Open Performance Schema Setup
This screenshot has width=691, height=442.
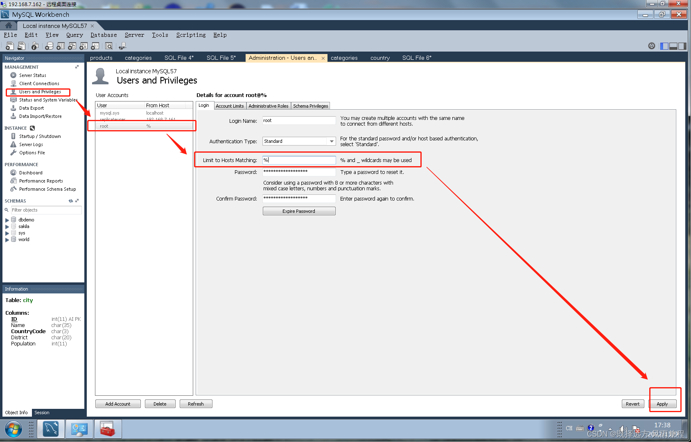(x=47, y=189)
